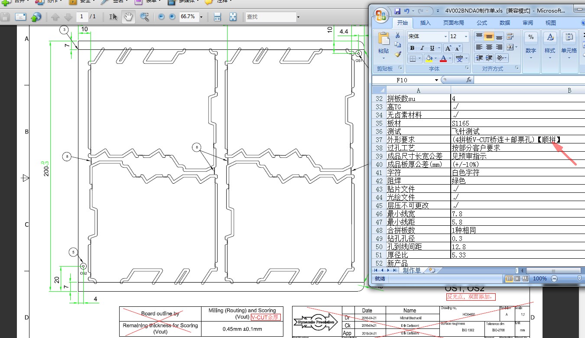The width and height of the screenshot is (585, 338).
Task: Click the Paste clipboard icon
Action: [383, 39]
